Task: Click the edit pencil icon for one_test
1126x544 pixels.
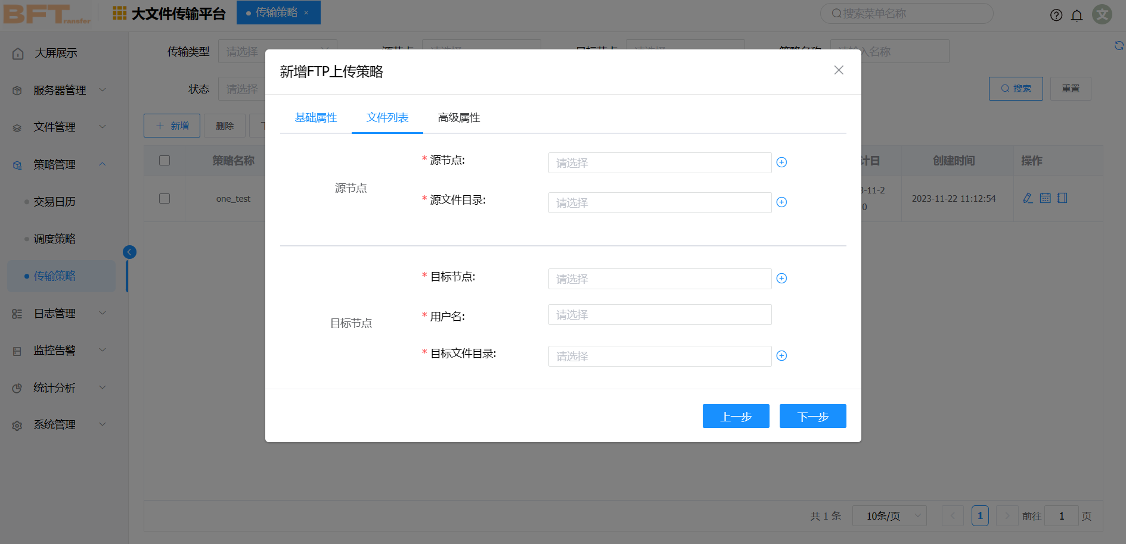Action: 1028,198
